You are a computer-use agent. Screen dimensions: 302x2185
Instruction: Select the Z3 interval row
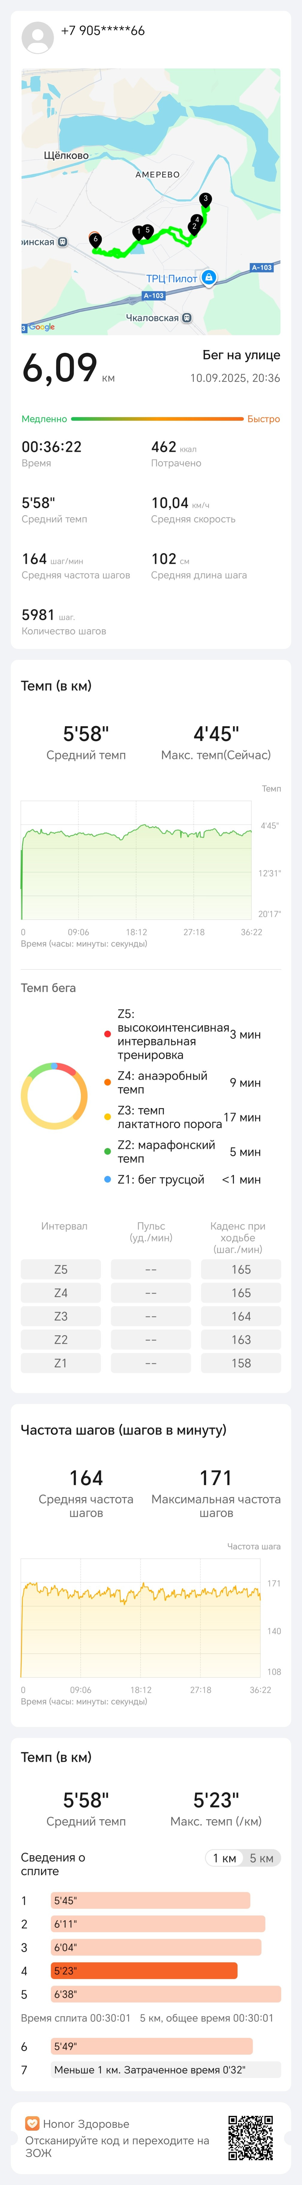point(151,1316)
